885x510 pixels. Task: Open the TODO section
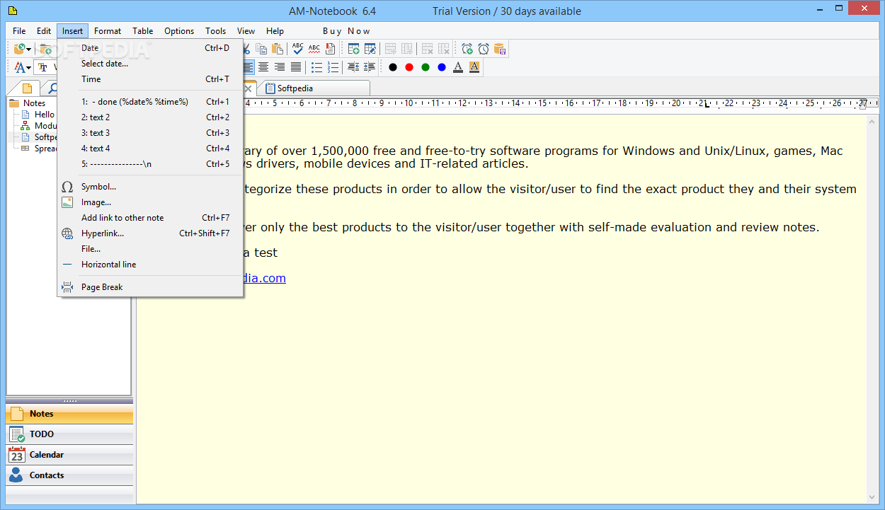point(69,434)
